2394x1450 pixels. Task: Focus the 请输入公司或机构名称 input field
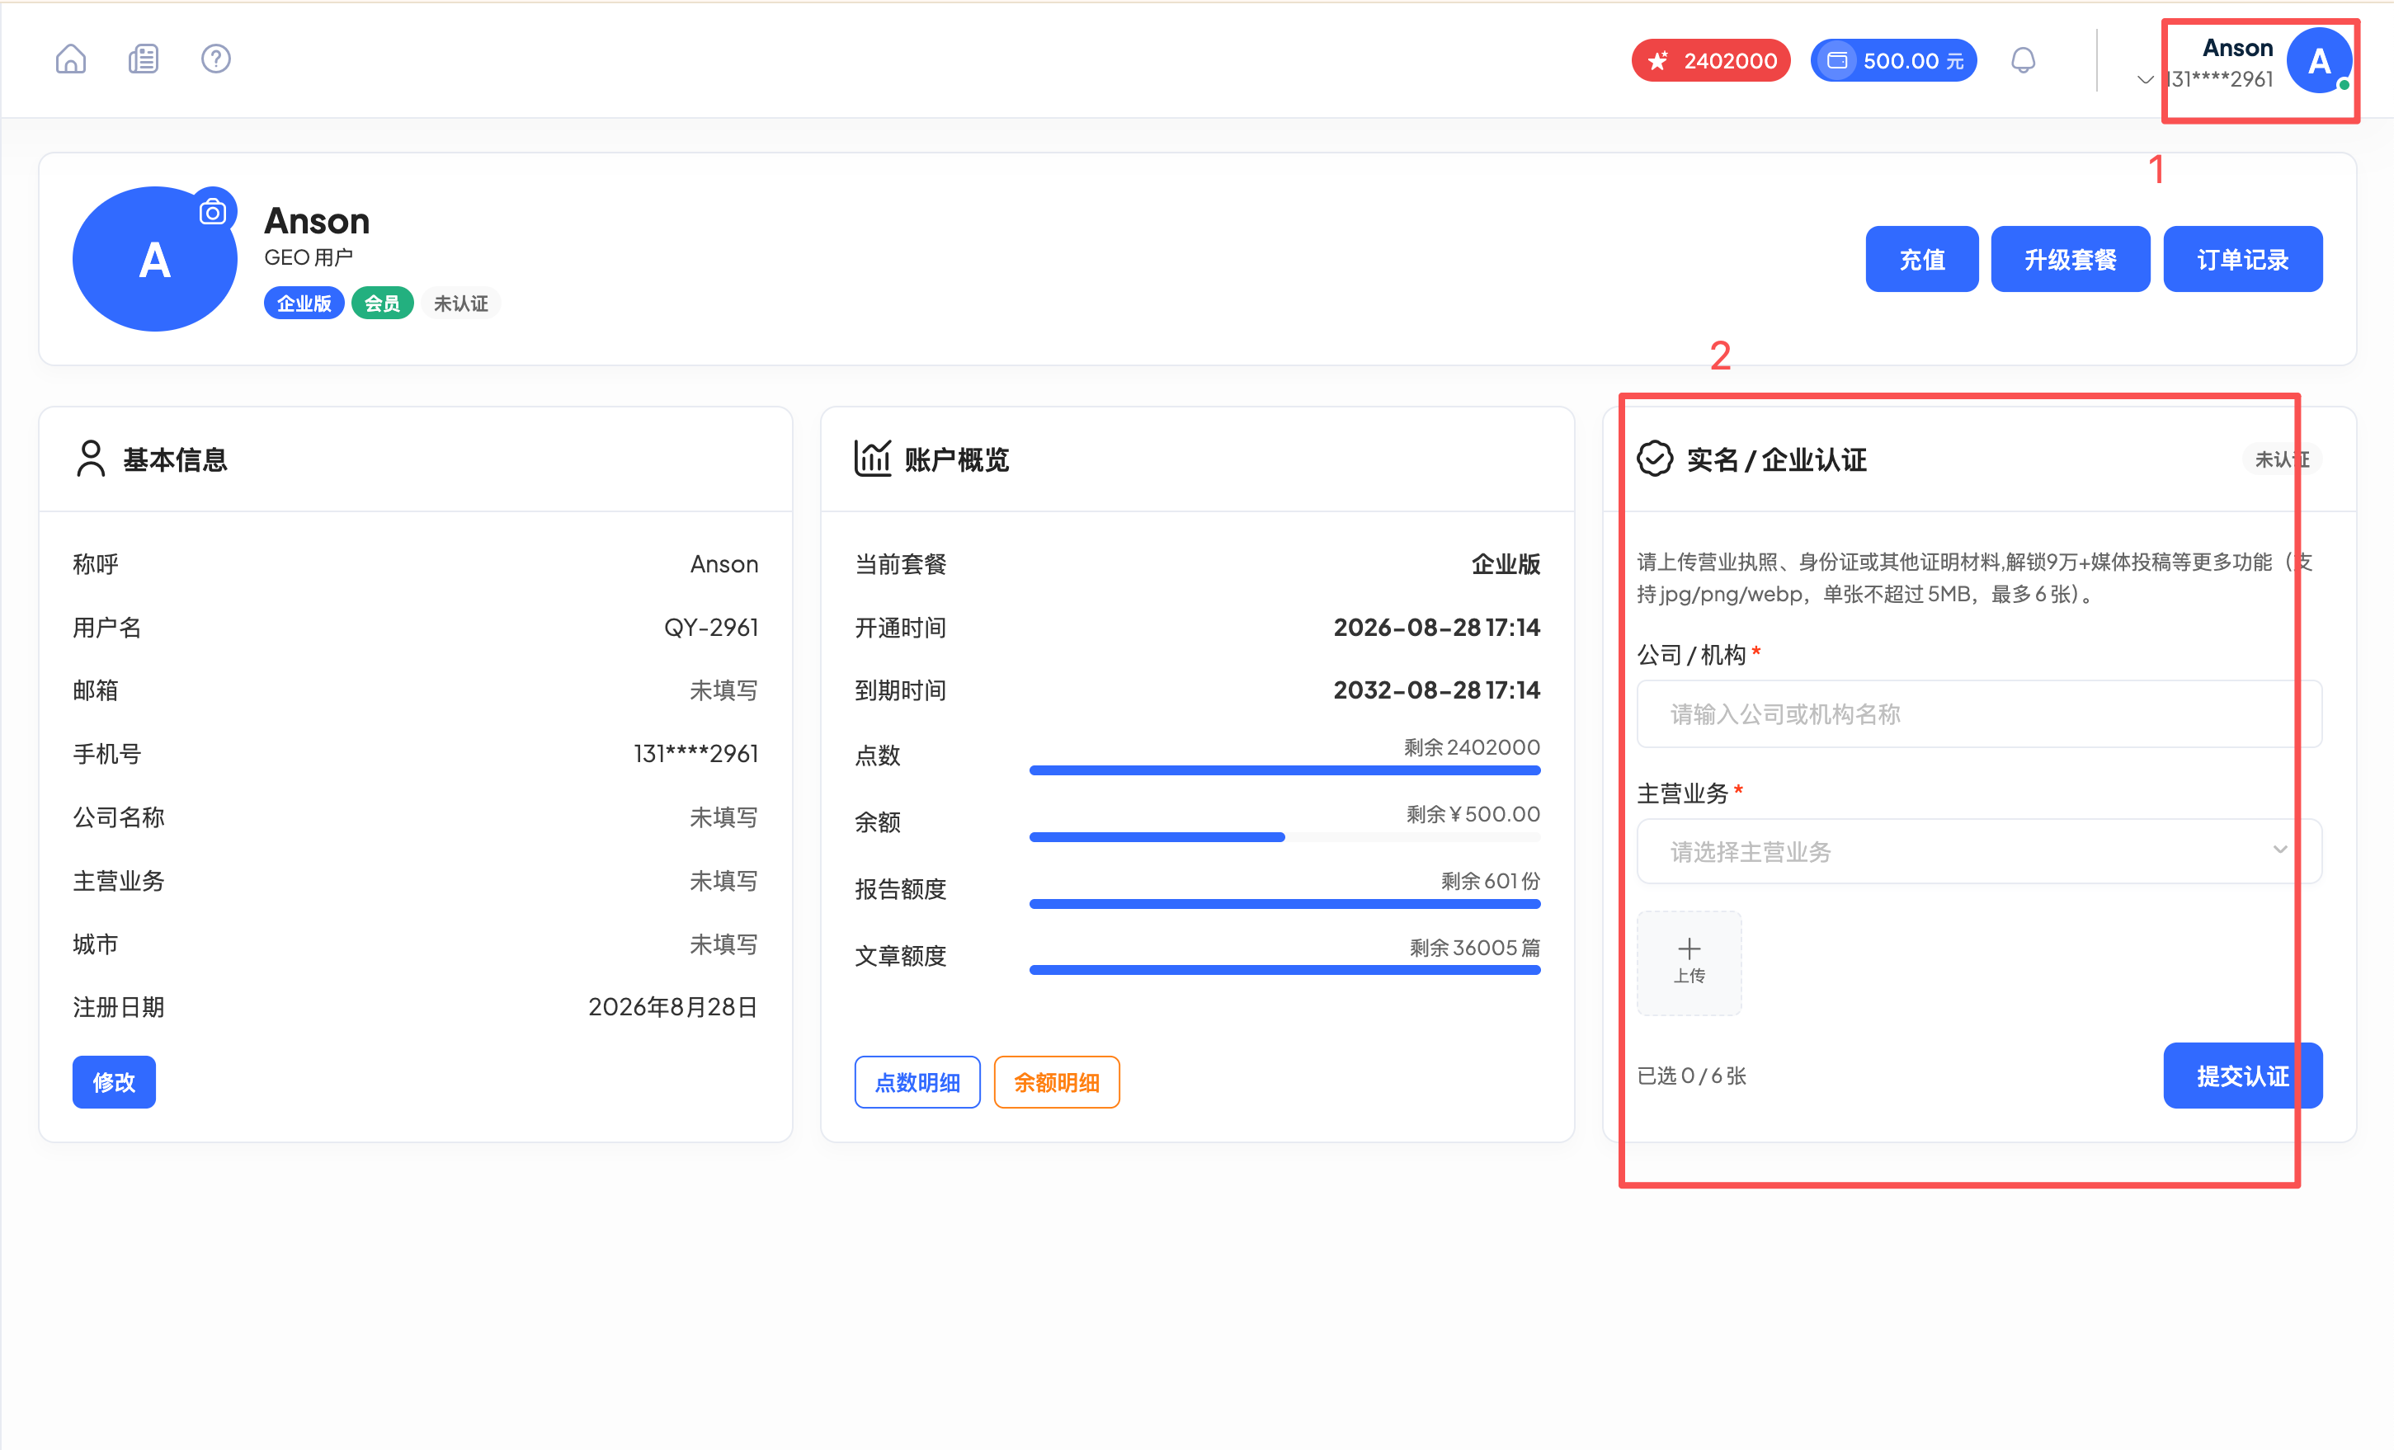tap(1979, 713)
